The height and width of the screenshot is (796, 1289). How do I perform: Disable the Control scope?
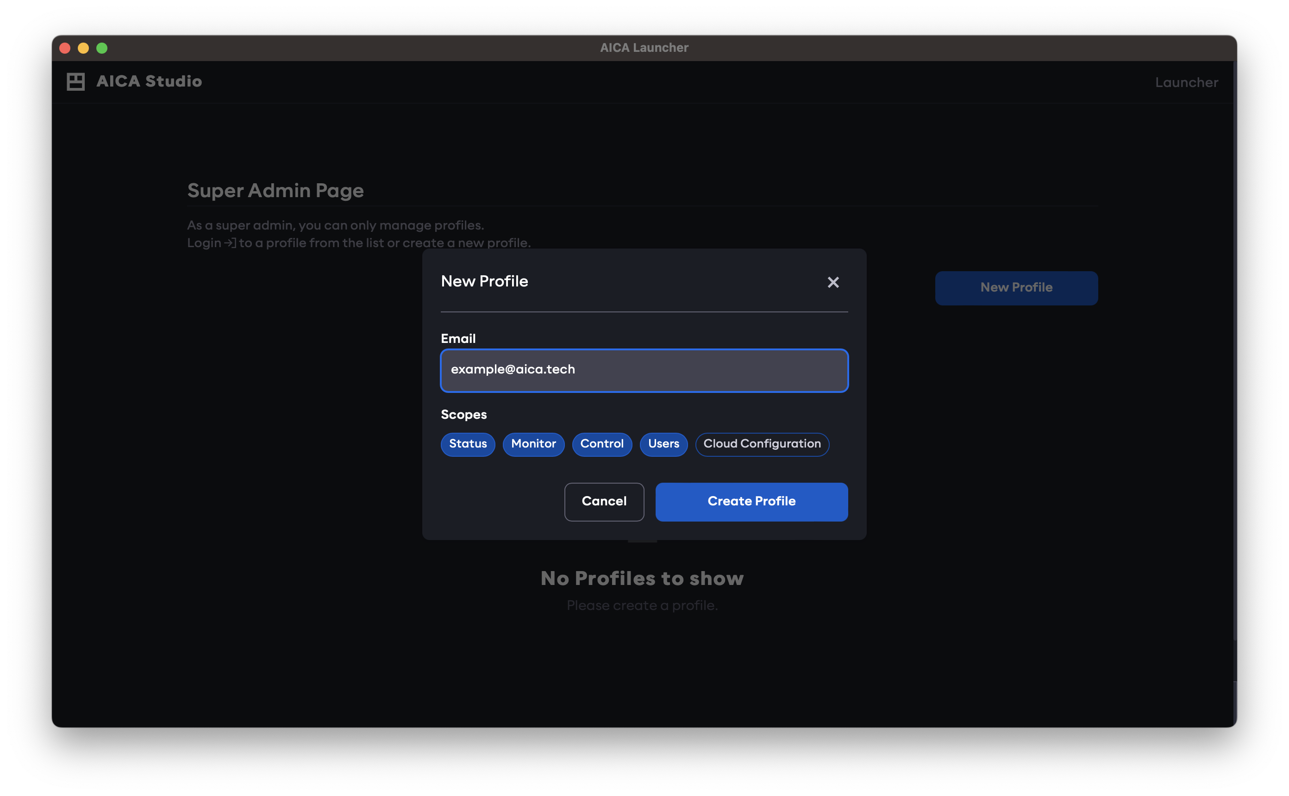pos(602,444)
